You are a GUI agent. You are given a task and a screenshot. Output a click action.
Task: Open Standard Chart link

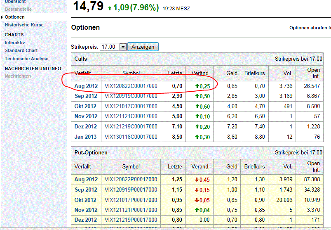pyautogui.click(x=21, y=50)
